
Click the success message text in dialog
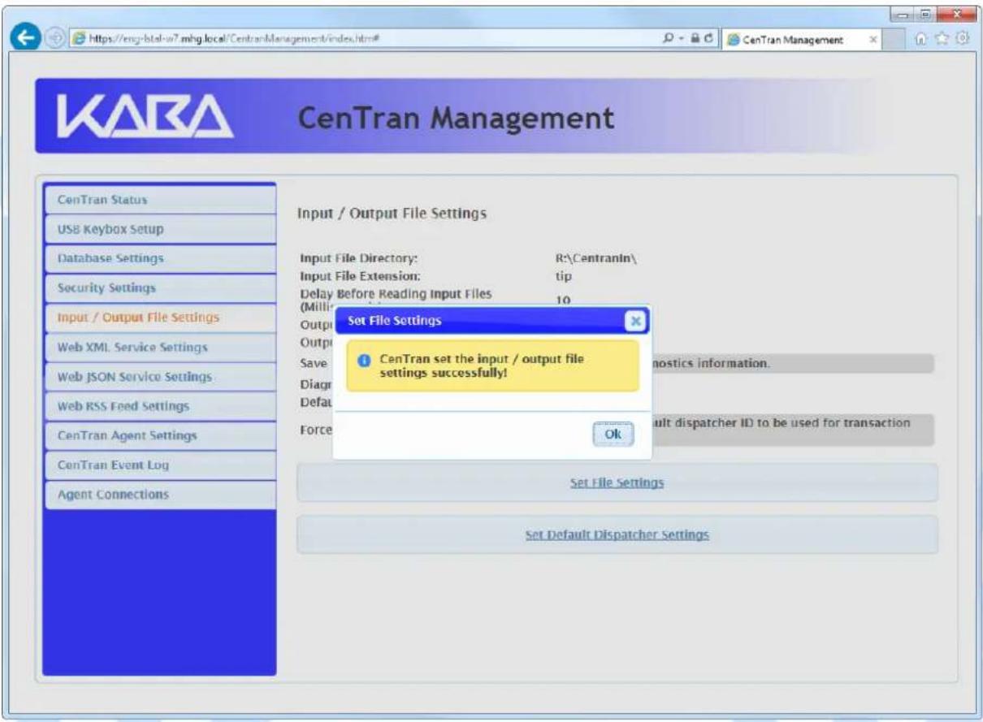pyautogui.click(x=483, y=365)
